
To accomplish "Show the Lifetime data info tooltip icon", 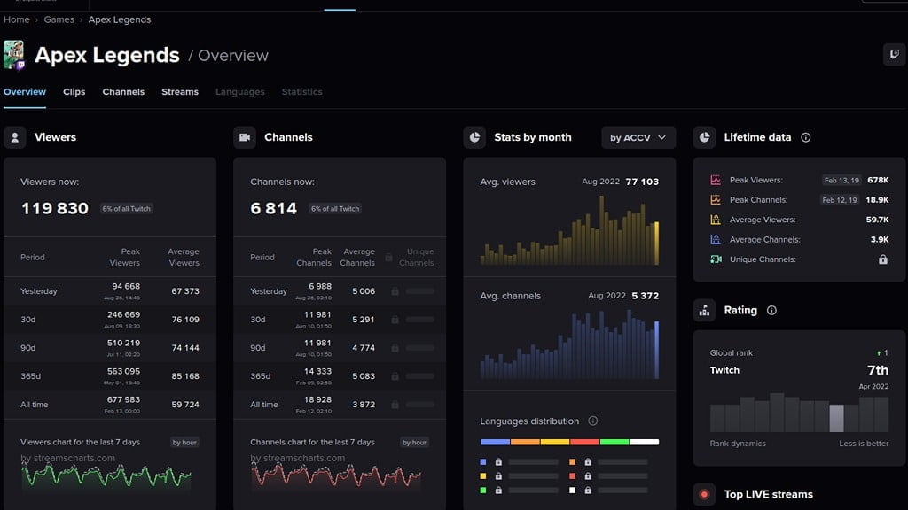I will tap(805, 137).
